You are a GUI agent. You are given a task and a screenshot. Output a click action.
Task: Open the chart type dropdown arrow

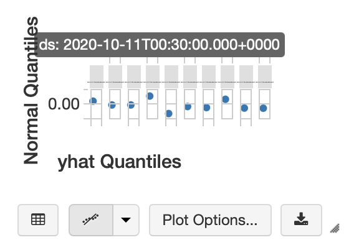pos(126,220)
